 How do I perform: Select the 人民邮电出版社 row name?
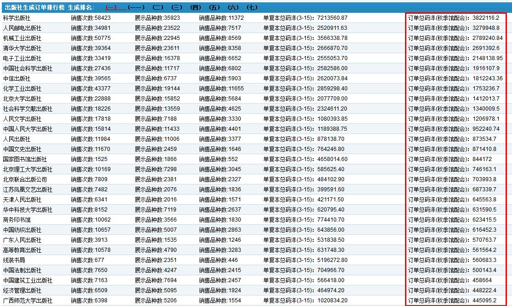click(x=22, y=28)
